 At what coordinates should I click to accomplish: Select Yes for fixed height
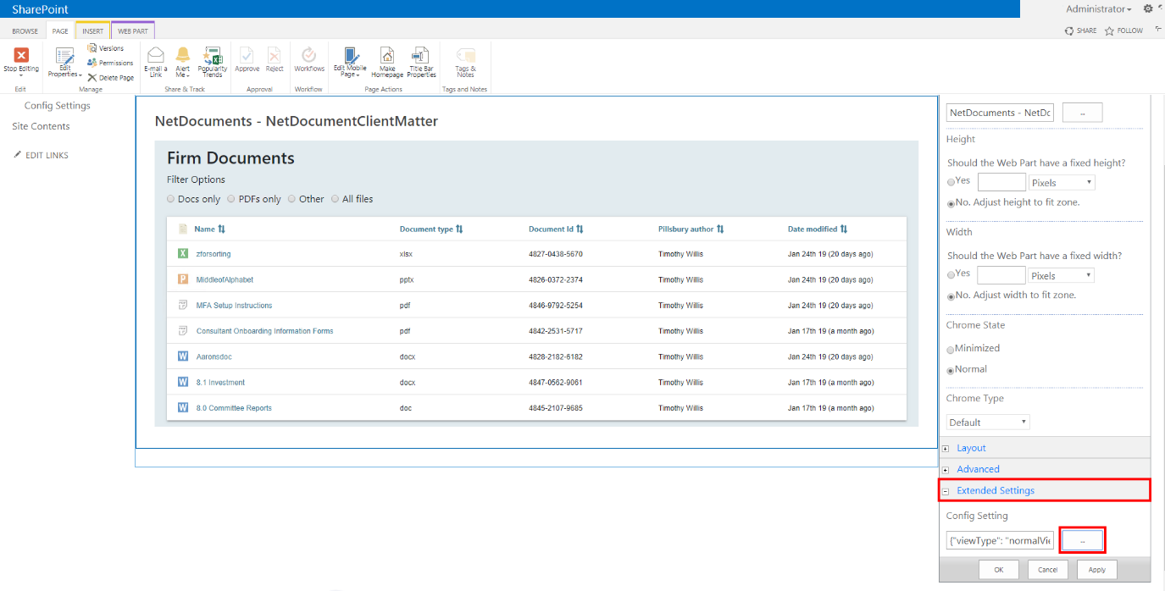click(951, 182)
